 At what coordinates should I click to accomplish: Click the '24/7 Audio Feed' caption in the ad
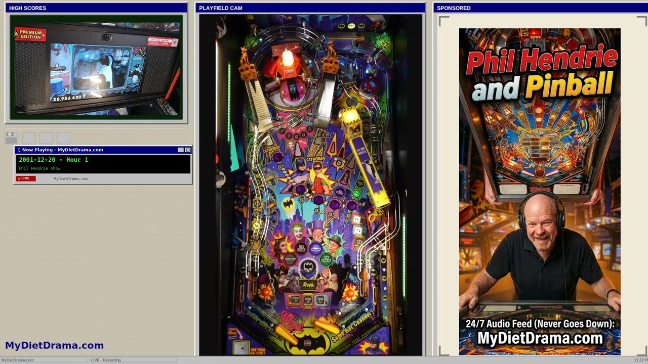[x=540, y=324]
